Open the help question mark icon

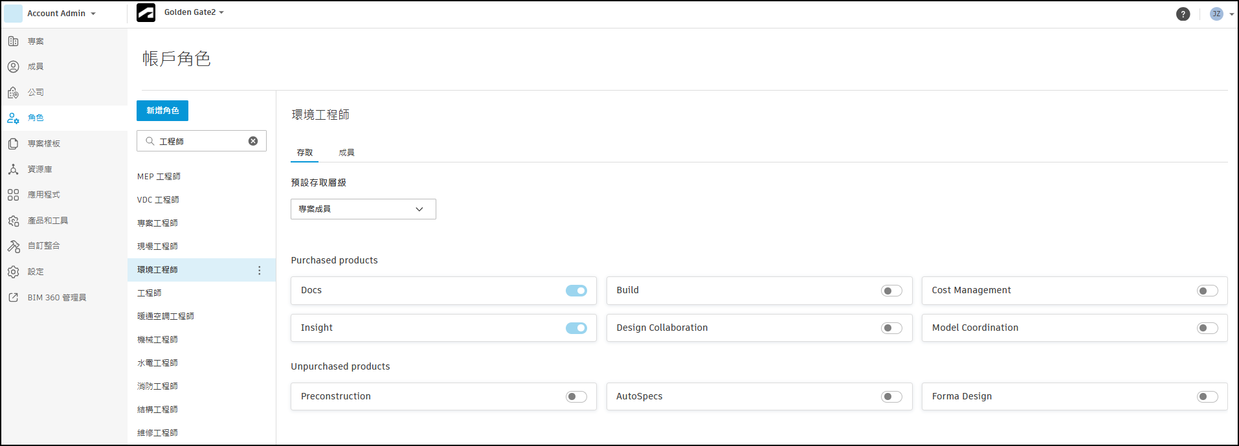tap(1183, 14)
